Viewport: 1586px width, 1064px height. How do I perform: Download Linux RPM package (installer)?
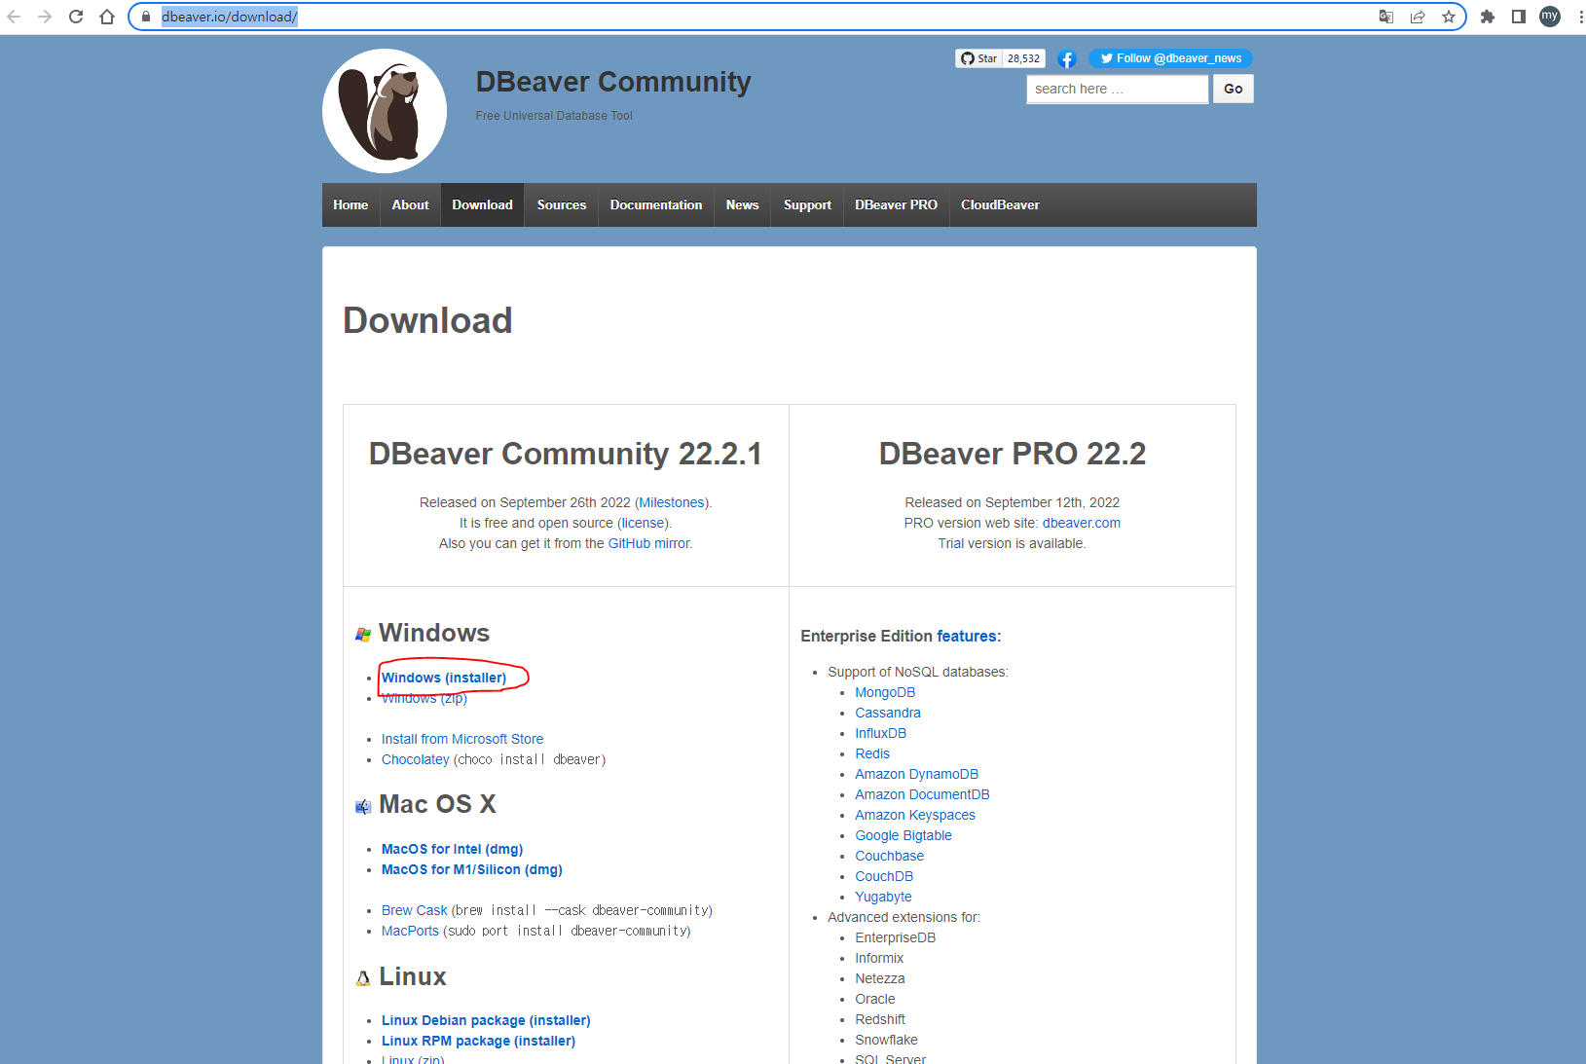tap(478, 1041)
